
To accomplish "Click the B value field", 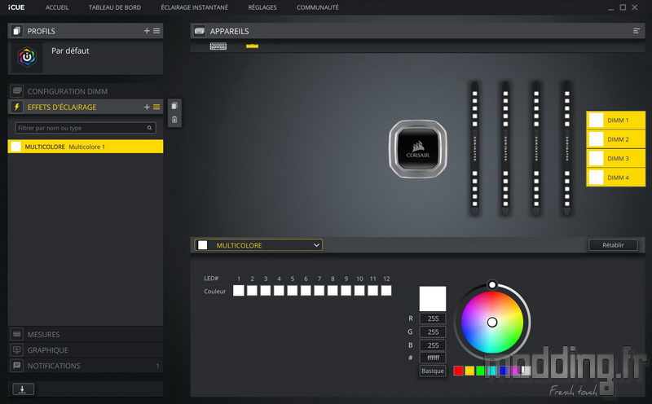I will click(x=433, y=345).
